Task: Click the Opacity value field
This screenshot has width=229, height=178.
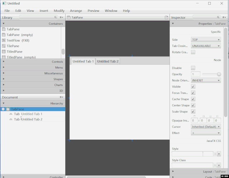Action: pyautogui.click(x=195, y=74)
